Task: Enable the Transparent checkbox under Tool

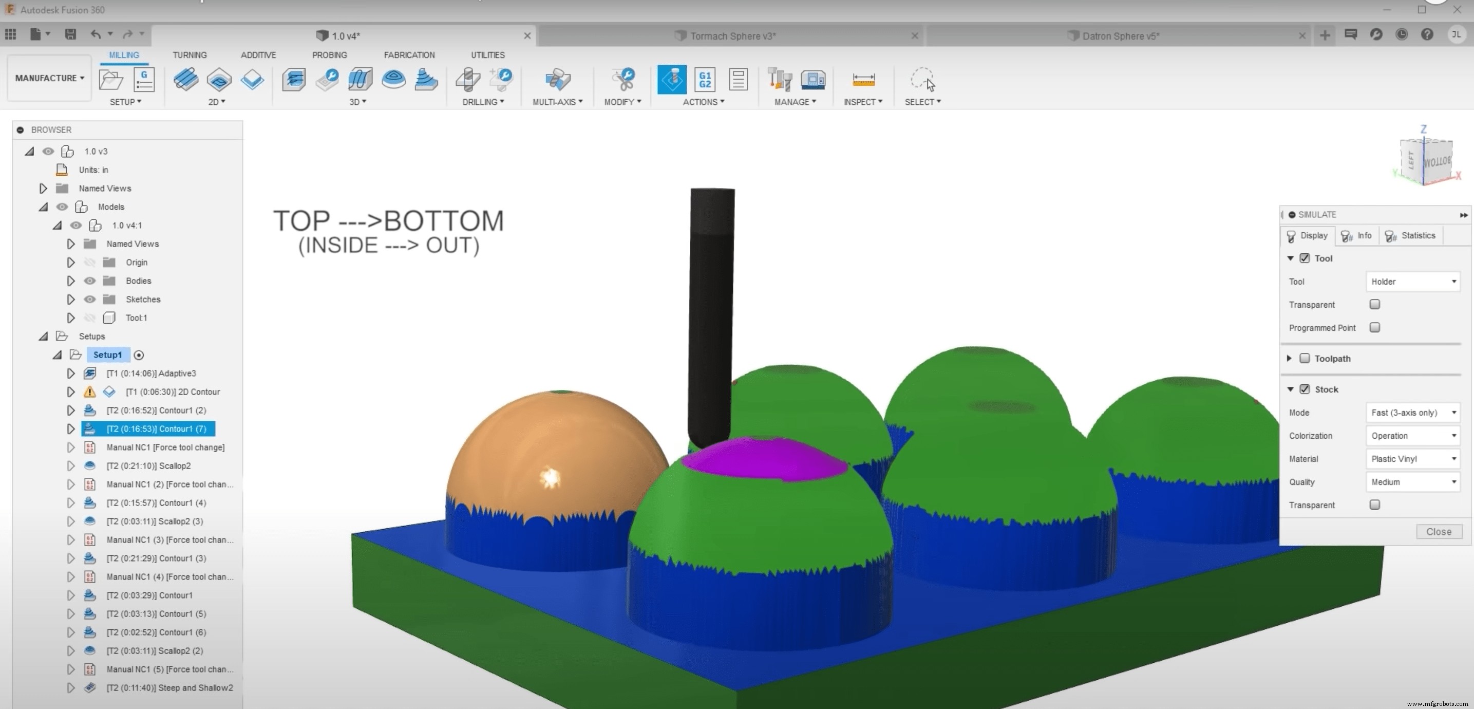Action: (1375, 305)
